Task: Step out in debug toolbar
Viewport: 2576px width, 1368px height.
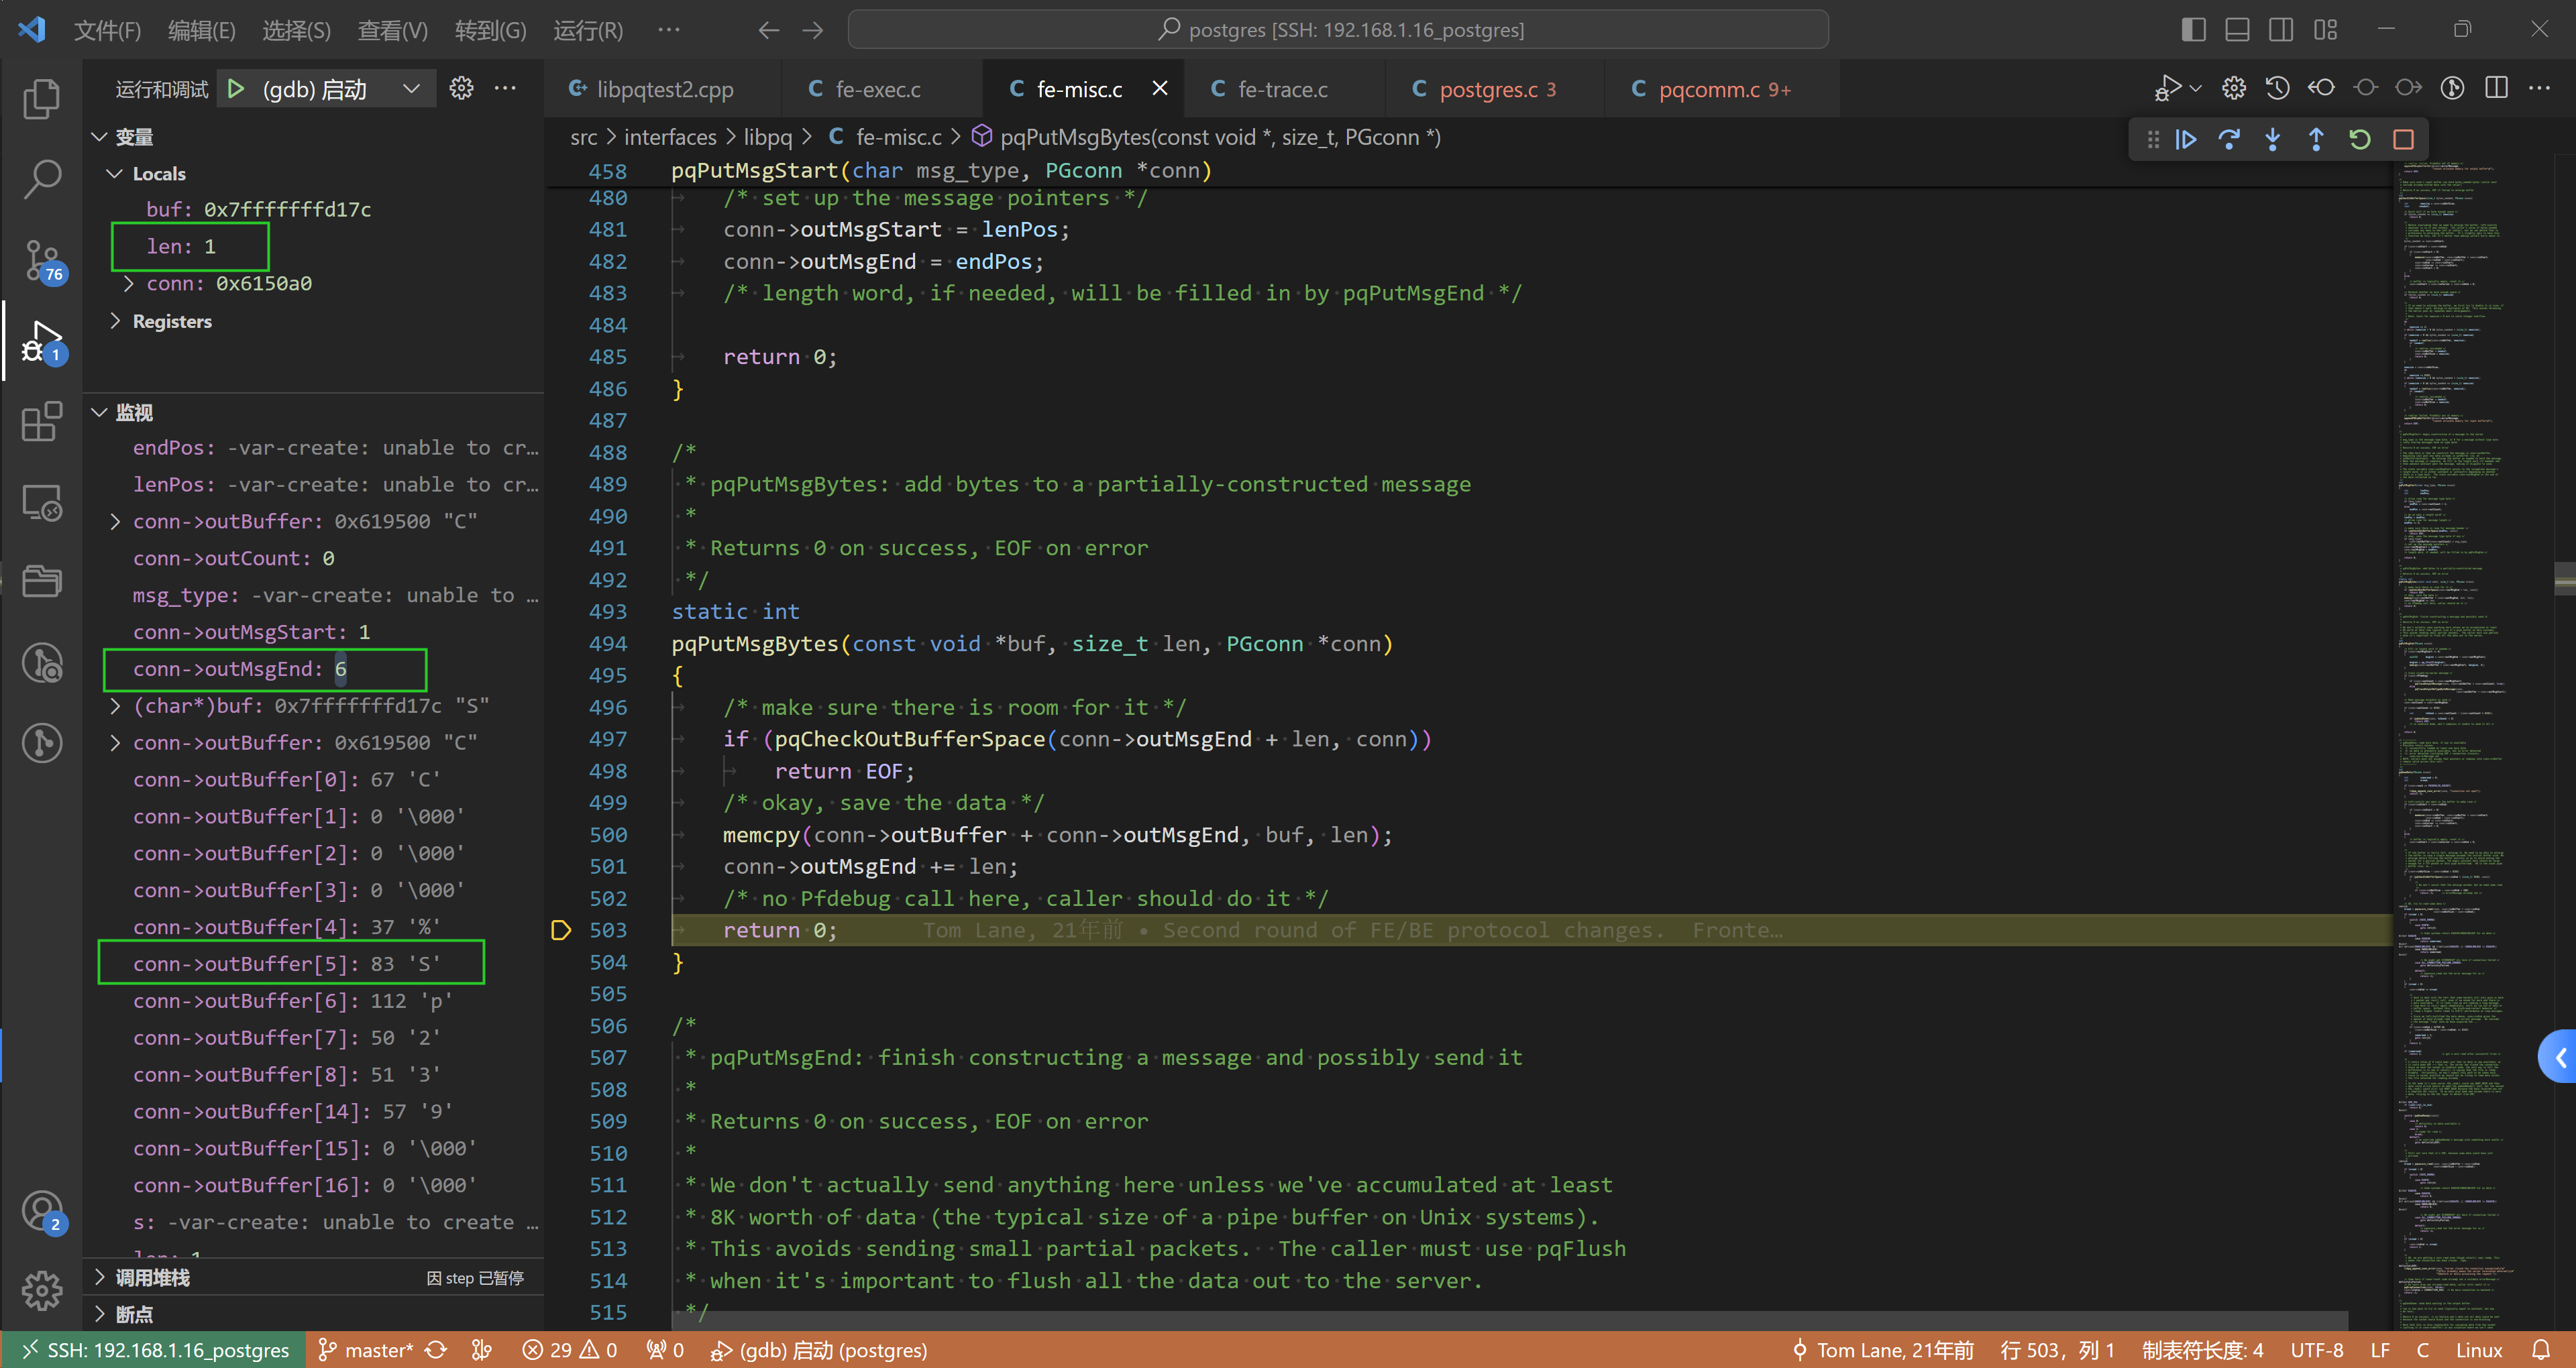Action: pyautogui.click(x=2316, y=139)
